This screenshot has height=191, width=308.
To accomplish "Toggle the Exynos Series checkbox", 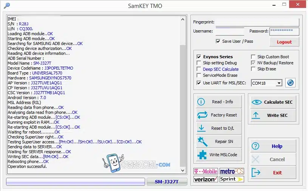I will click(x=199, y=57).
